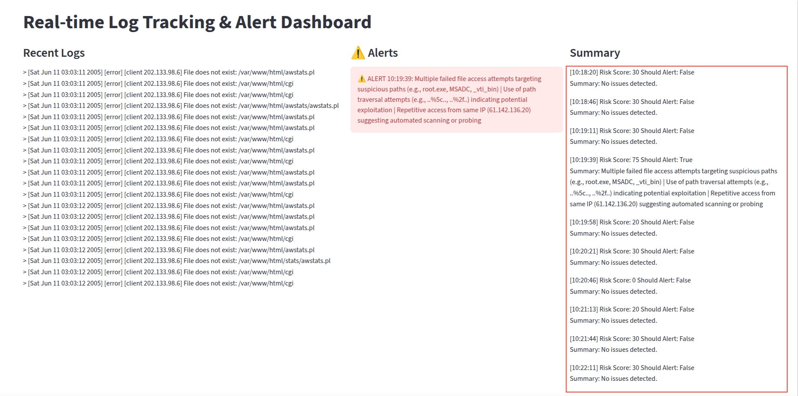Screen dimensions: 798x396
Task: Open the red ALERT 10:19:39 message box
Action: (x=456, y=100)
